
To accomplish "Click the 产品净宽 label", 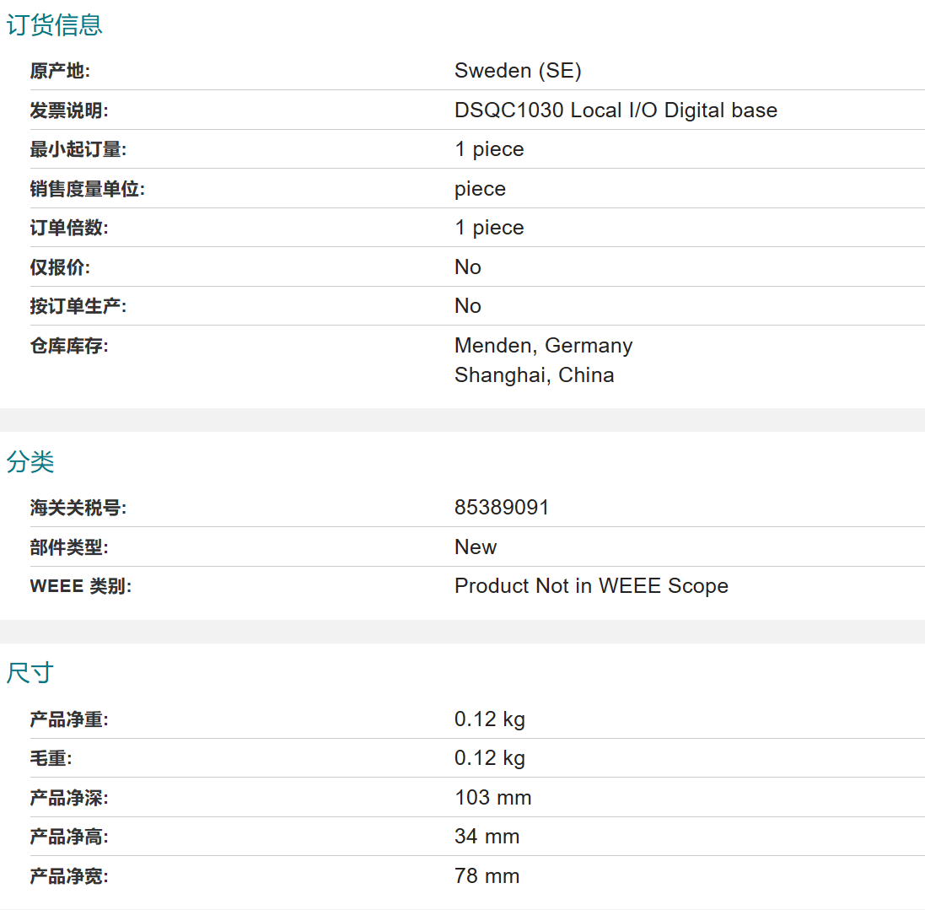I will (69, 876).
